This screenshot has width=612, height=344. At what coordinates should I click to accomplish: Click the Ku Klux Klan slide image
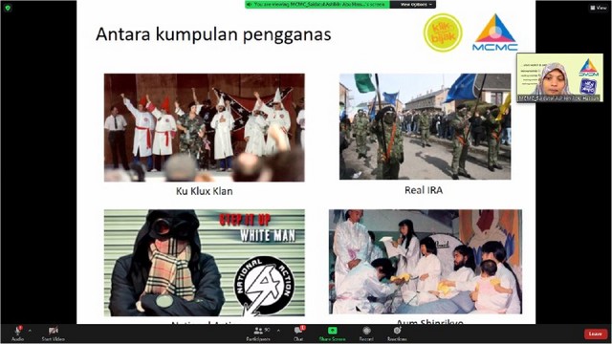(204, 127)
